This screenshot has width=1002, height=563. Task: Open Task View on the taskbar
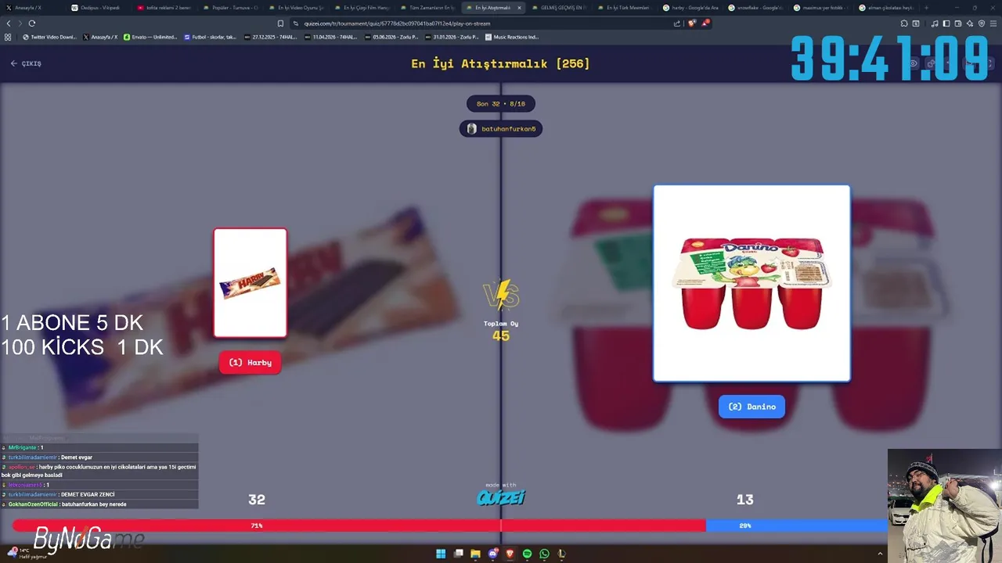pyautogui.click(x=458, y=554)
